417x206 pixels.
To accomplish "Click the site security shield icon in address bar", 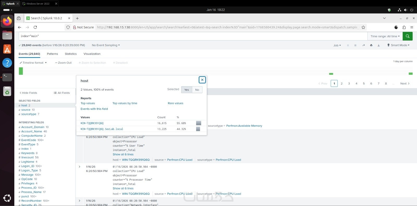I will 68,27.
